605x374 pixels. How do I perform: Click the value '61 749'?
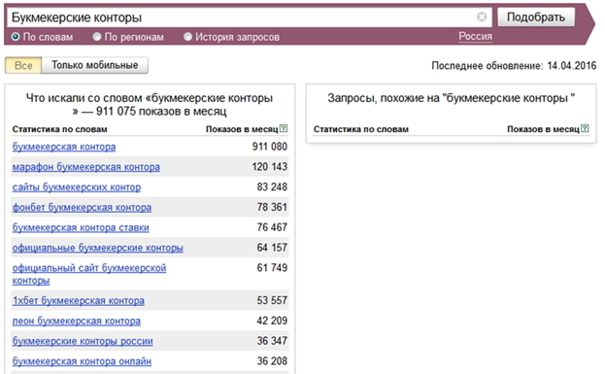pos(272,267)
